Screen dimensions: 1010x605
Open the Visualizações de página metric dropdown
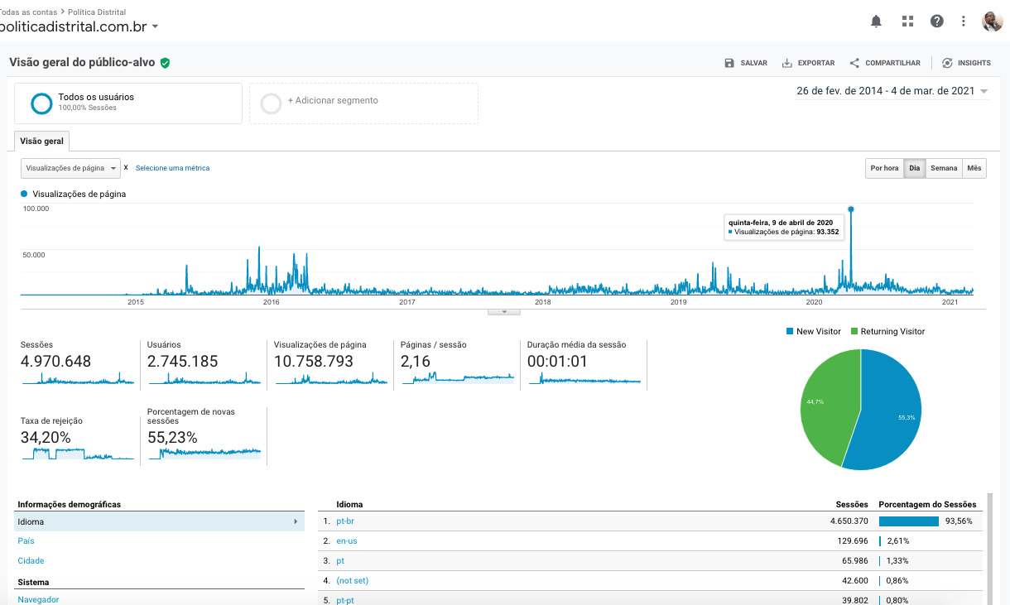coord(70,168)
